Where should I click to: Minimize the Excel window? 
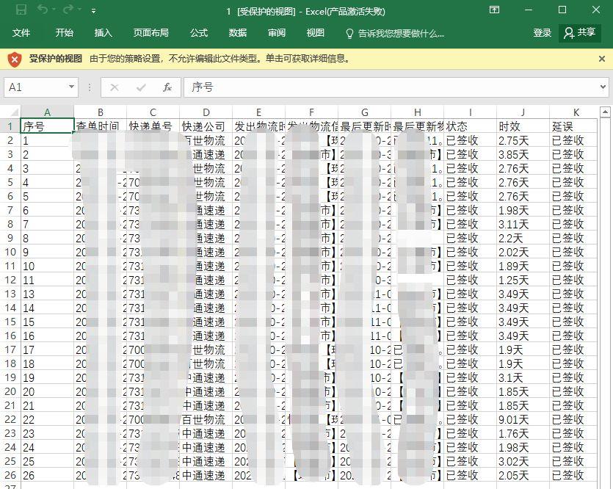(529, 10)
